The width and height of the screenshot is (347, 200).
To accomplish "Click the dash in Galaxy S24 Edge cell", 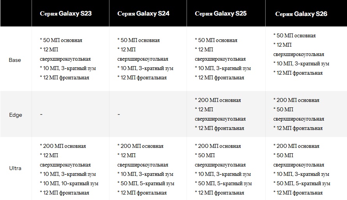I will (119, 115).
